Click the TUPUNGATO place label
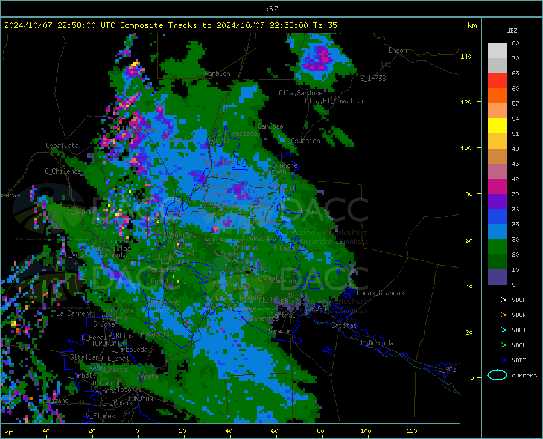Viewport: 543px width, 439px height. tap(108, 344)
